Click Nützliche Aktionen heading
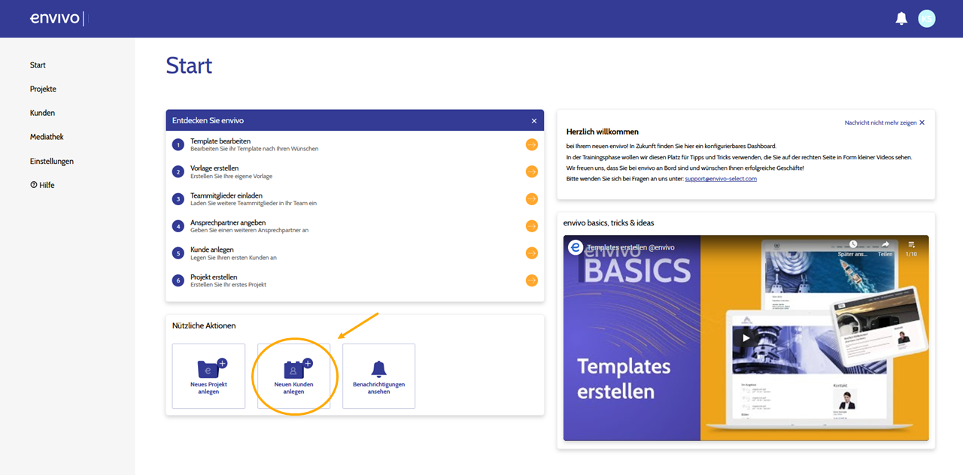This screenshot has height=475, width=963. pyautogui.click(x=204, y=325)
